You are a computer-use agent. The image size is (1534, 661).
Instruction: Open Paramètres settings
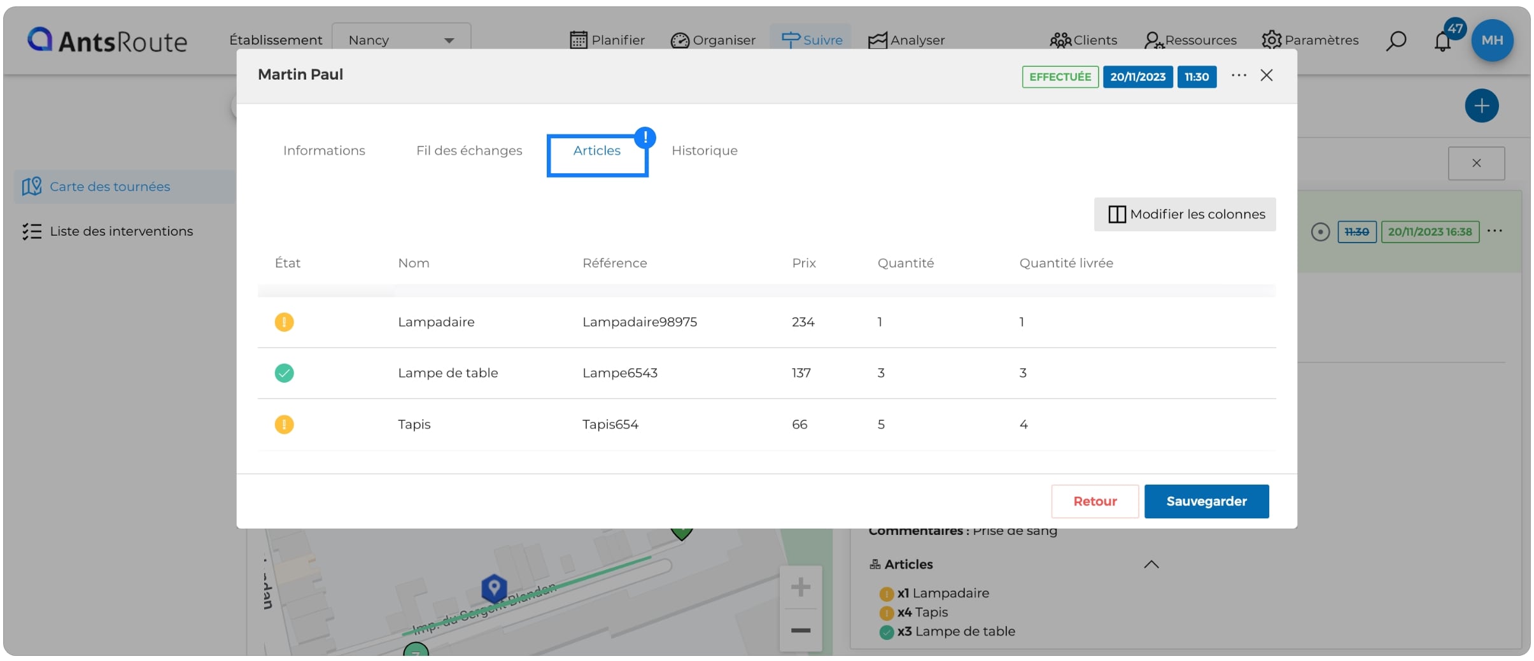point(1310,40)
